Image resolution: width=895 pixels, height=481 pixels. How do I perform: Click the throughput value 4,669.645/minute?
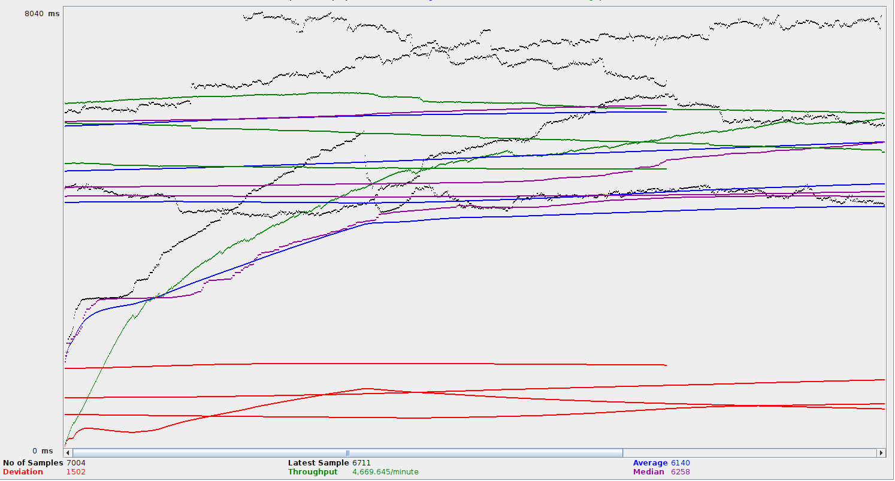click(x=385, y=472)
